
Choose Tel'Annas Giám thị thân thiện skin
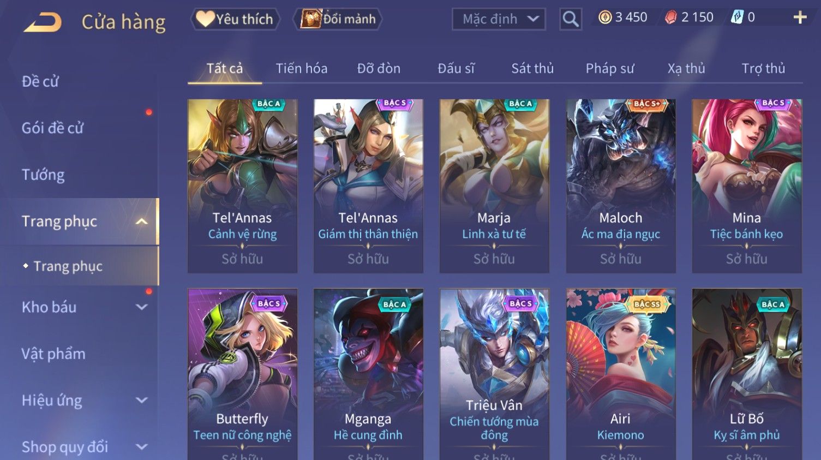(368, 186)
